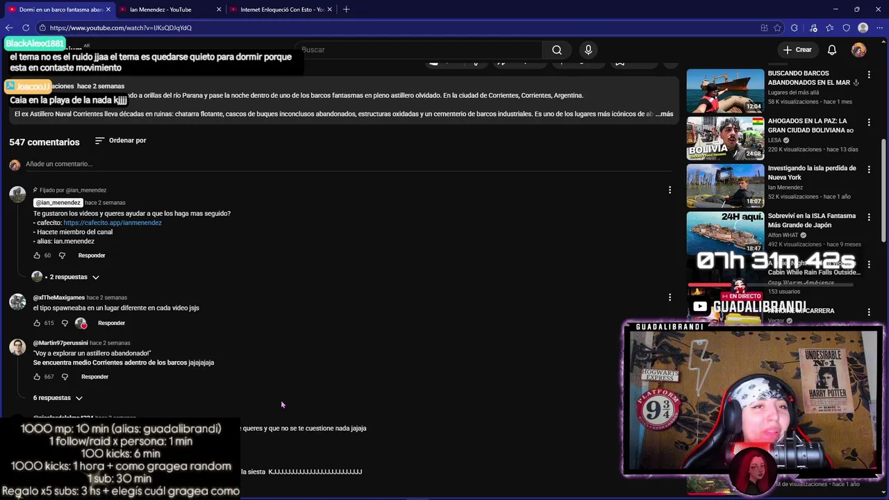This screenshot has height=500, width=889.
Task: Open the @ian_menendez author badge
Action: click(x=58, y=203)
